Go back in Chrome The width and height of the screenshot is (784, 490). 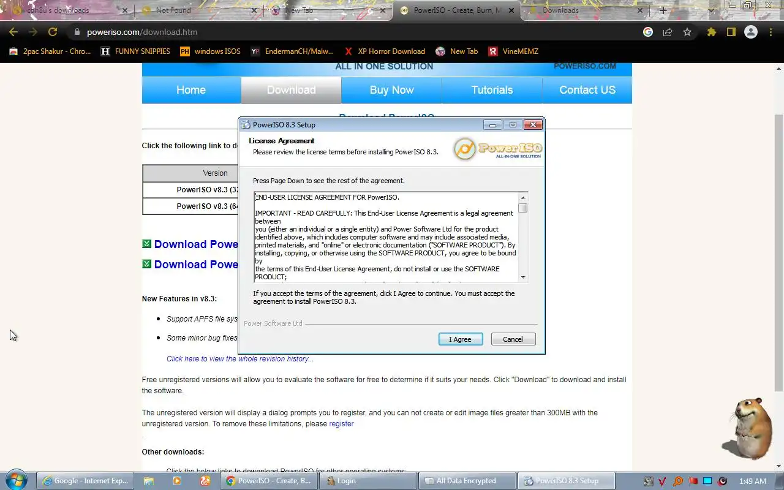point(13,32)
